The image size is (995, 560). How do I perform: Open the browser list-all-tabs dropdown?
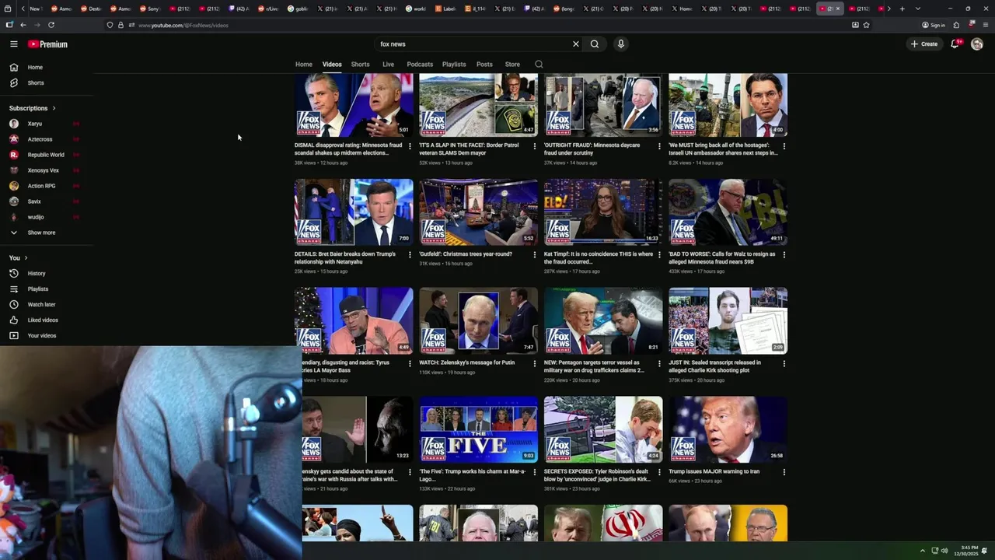click(918, 9)
